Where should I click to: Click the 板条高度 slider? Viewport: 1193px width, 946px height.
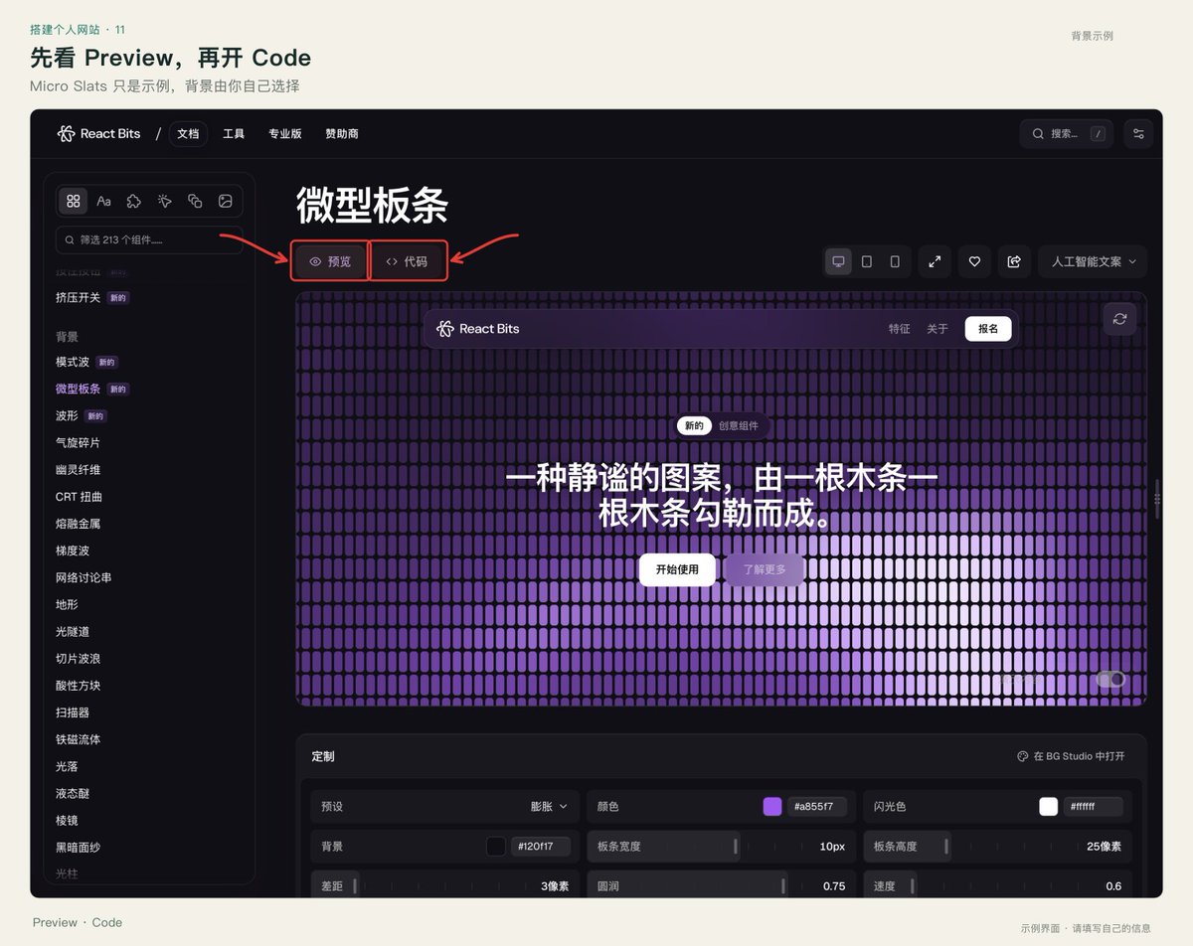pos(997,846)
